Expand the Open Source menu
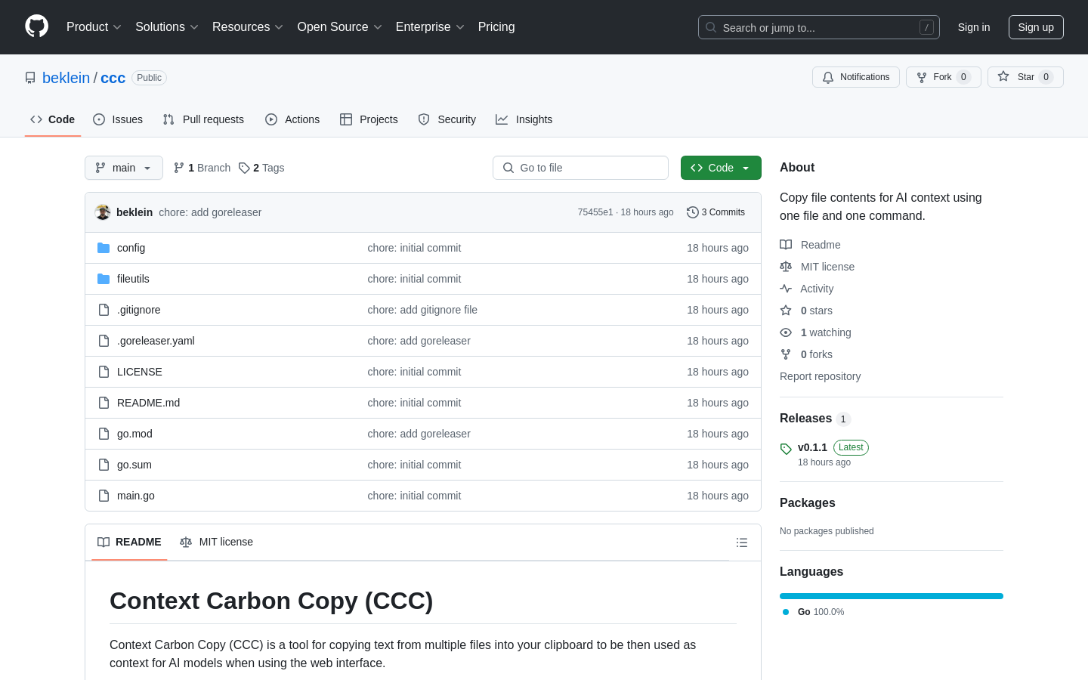This screenshot has width=1088, height=680. (340, 27)
